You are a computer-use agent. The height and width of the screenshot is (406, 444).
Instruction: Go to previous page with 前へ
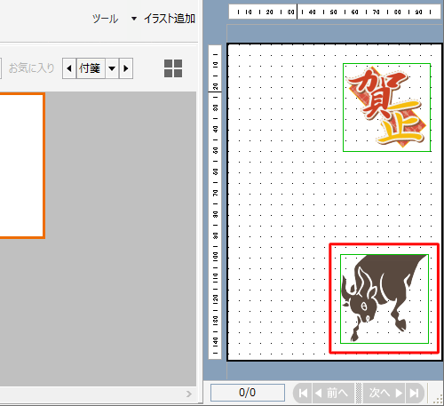[x=333, y=393]
